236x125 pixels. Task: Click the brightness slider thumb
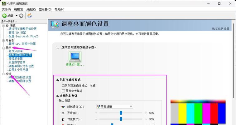click(x=121, y=113)
